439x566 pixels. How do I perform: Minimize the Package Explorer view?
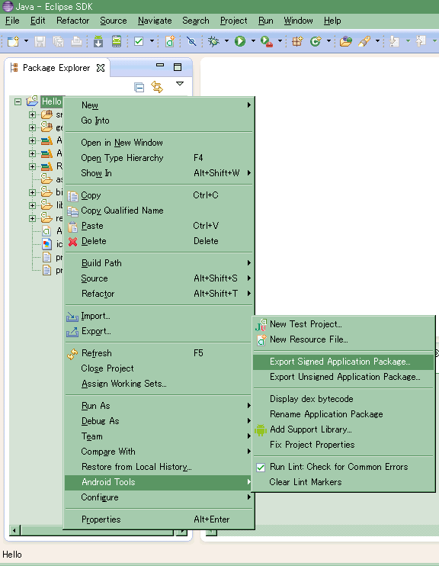(160, 66)
